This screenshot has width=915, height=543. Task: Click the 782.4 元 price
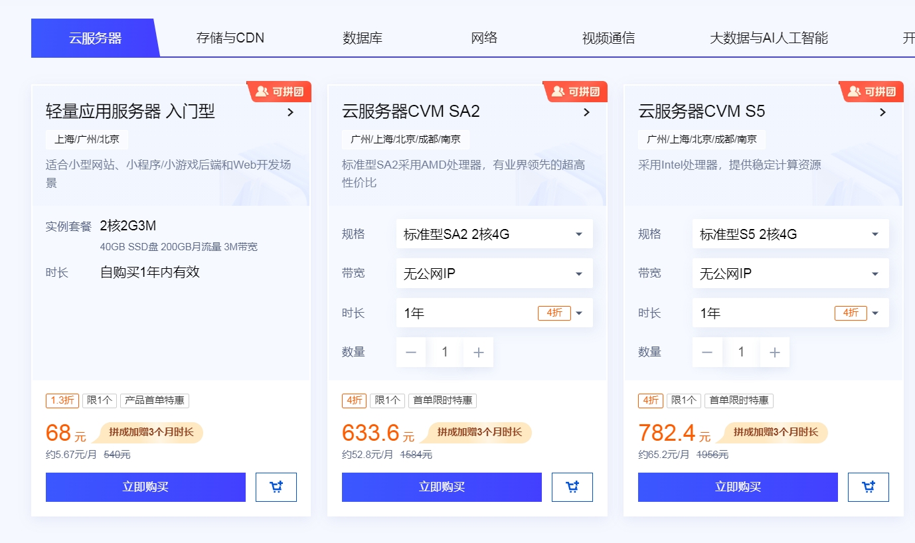(674, 433)
